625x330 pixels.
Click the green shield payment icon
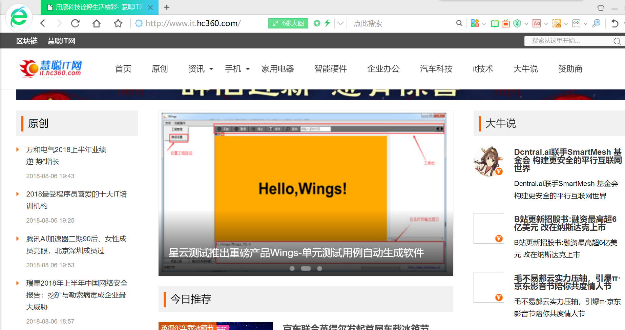[x=517, y=23]
